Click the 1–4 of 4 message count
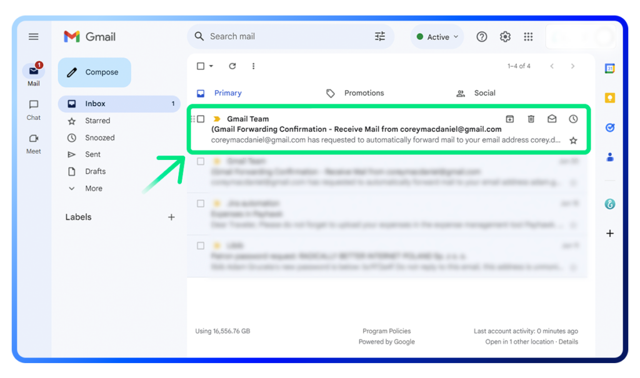The image size is (640, 378). [519, 66]
